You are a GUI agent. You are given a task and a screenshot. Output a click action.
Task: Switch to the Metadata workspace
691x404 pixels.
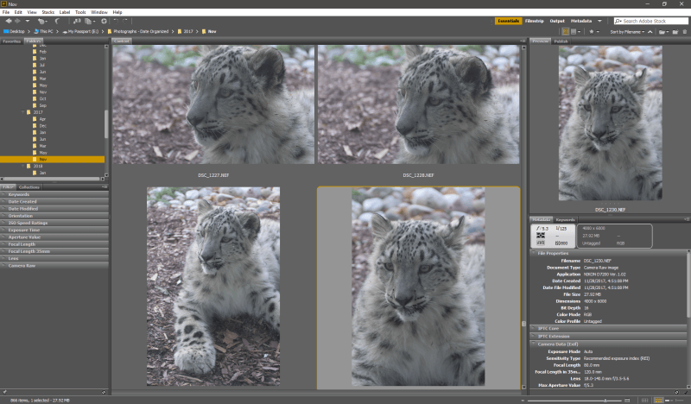pyautogui.click(x=580, y=21)
